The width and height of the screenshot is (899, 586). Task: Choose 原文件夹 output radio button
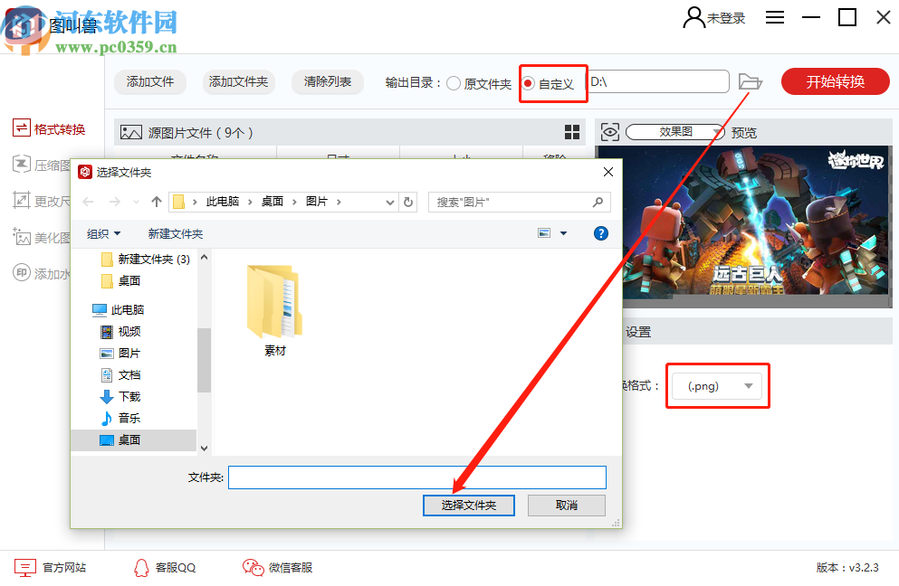click(454, 83)
